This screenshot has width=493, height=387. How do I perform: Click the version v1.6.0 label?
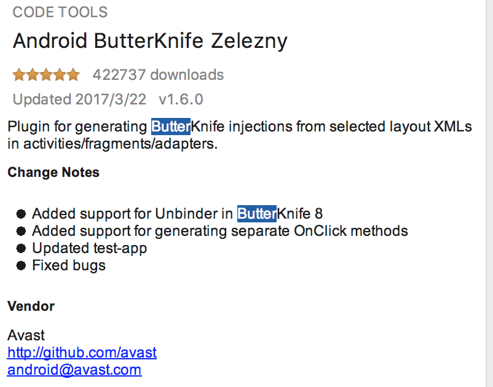[181, 100]
